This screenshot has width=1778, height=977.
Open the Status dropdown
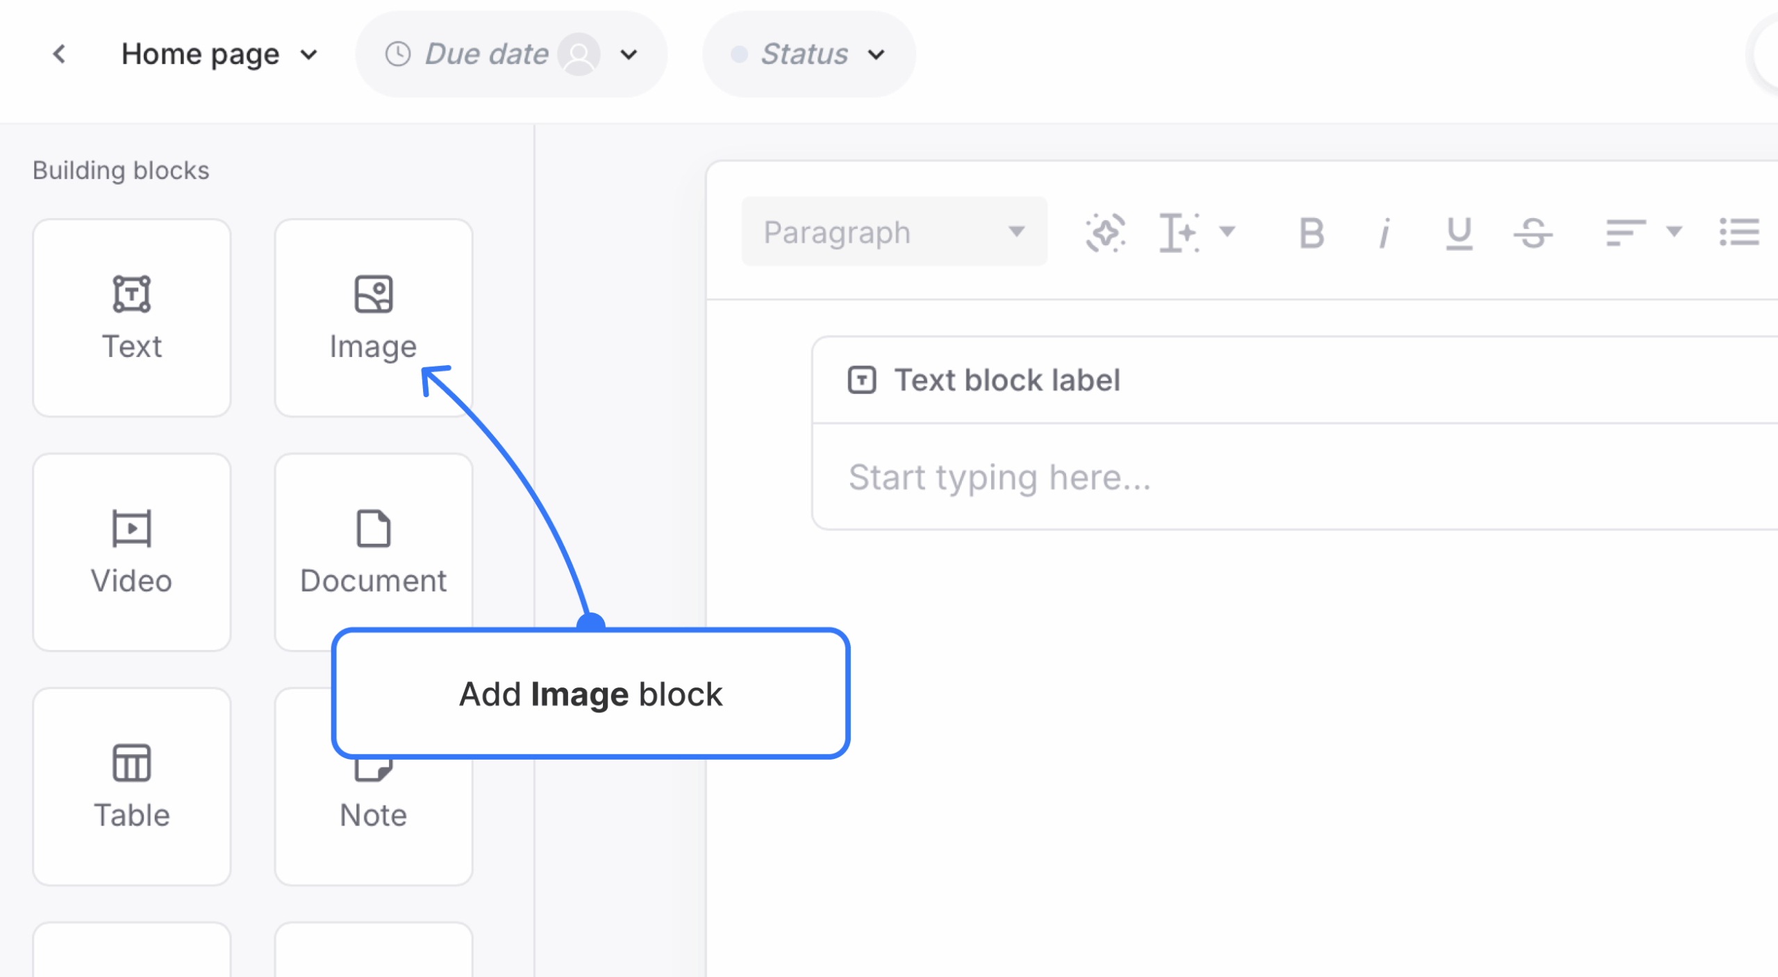[809, 54]
